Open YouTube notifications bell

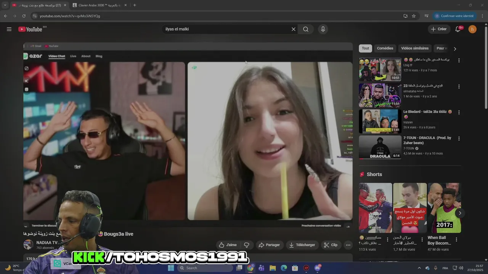(x=458, y=29)
